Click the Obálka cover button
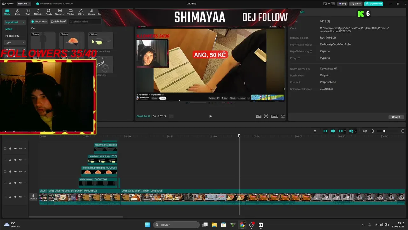The image size is (408, 230). pos(33,197)
